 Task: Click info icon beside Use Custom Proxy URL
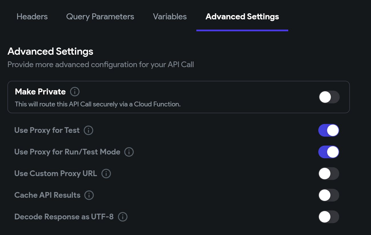tap(106, 174)
